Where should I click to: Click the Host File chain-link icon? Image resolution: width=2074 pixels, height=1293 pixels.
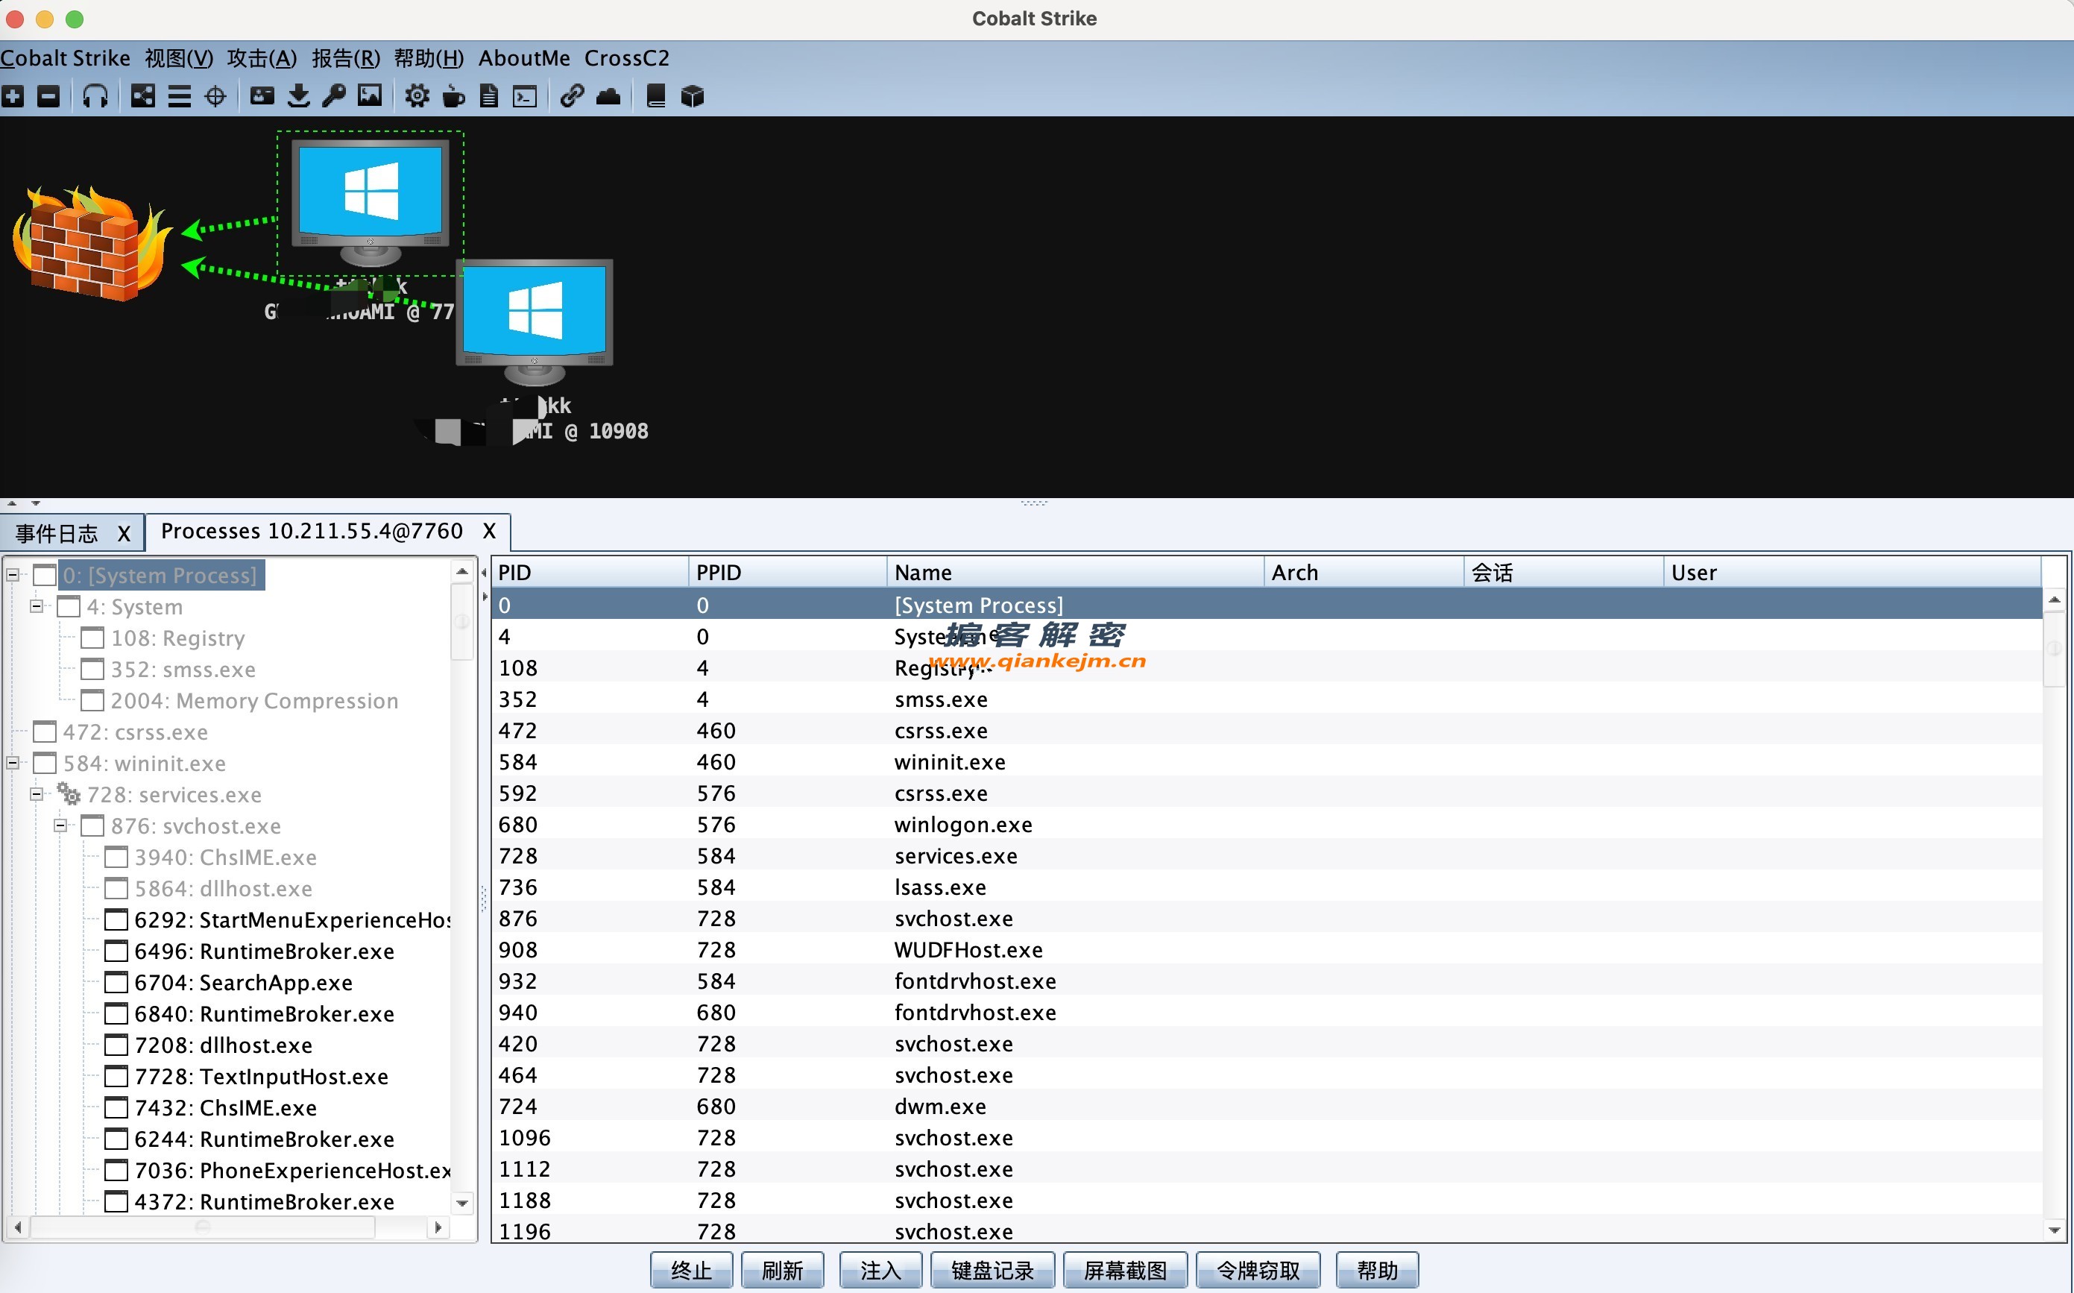pos(572,95)
